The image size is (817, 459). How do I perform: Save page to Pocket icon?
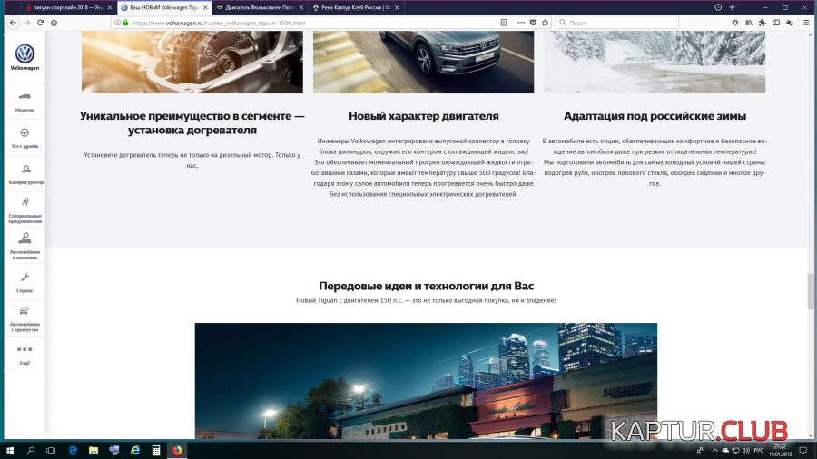pyautogui.click(x=533, y=23)
